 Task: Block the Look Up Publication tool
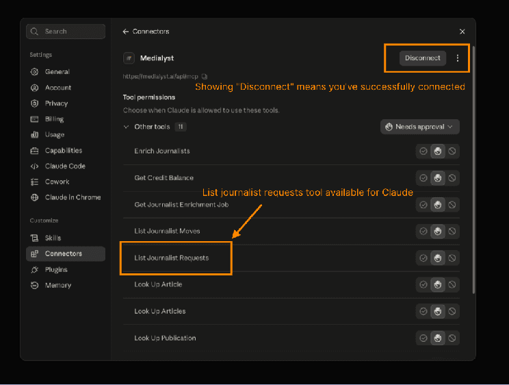click(x=452, y=338)
